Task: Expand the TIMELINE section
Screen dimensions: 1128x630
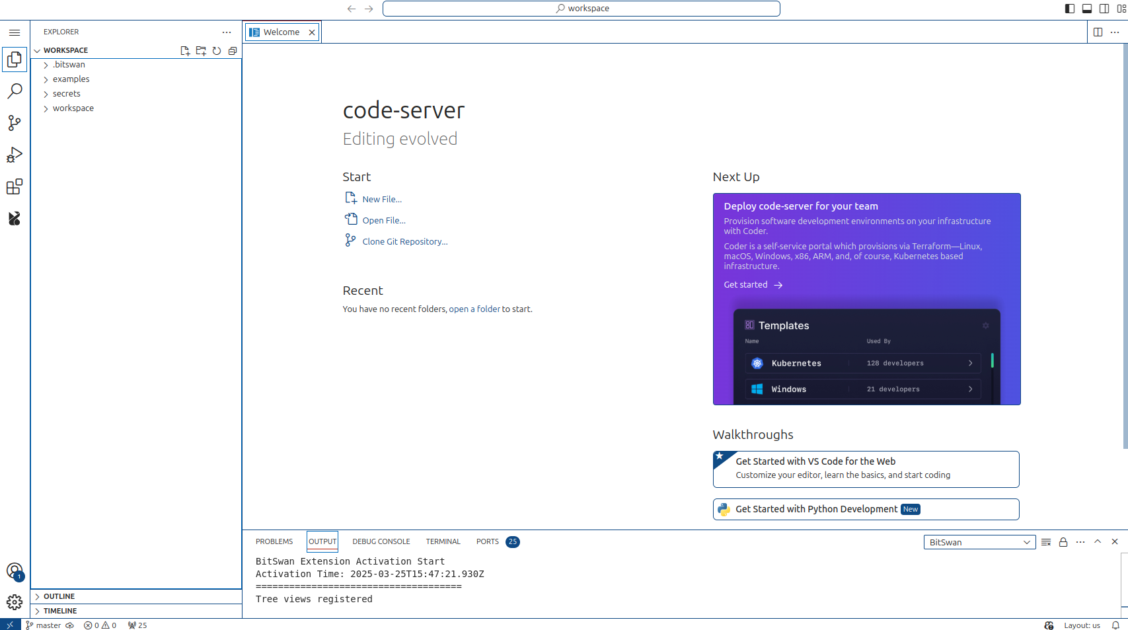Action: tap(136, 611)
